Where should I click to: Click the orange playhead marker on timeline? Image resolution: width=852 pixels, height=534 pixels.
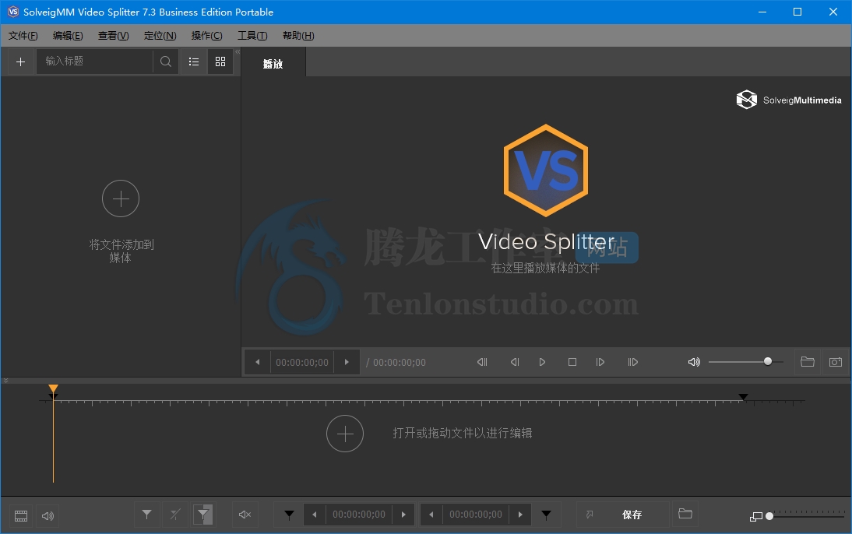point(53,389)
